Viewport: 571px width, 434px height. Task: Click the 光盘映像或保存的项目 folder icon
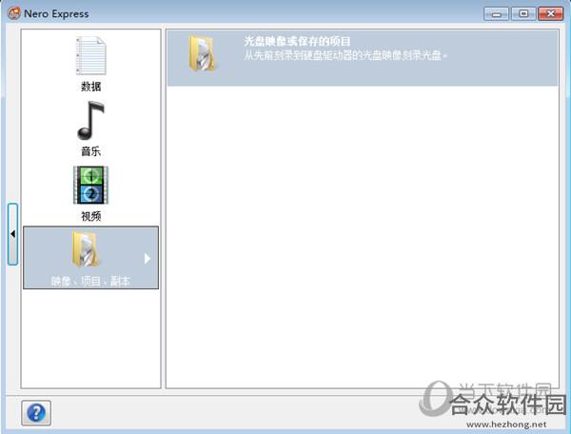tap(202, 53)
